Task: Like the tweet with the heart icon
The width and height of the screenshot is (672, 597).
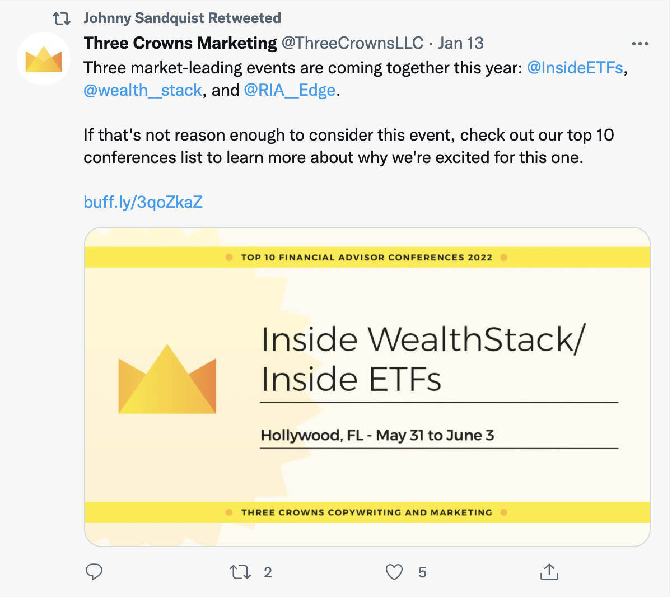Action: pyautogui.click(x=394, y=572)
